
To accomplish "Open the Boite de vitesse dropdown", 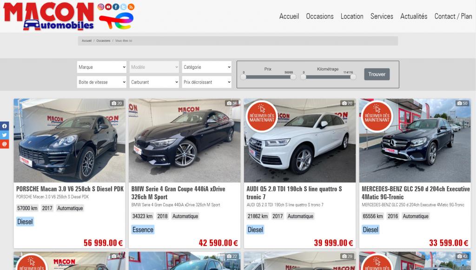I will click(102, 82).
